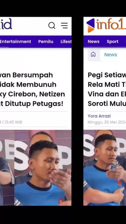Image resolution: width=126 pixels, height=224 pixels.
Task: Go to homepage via house icon
Action: coord(93,54)
